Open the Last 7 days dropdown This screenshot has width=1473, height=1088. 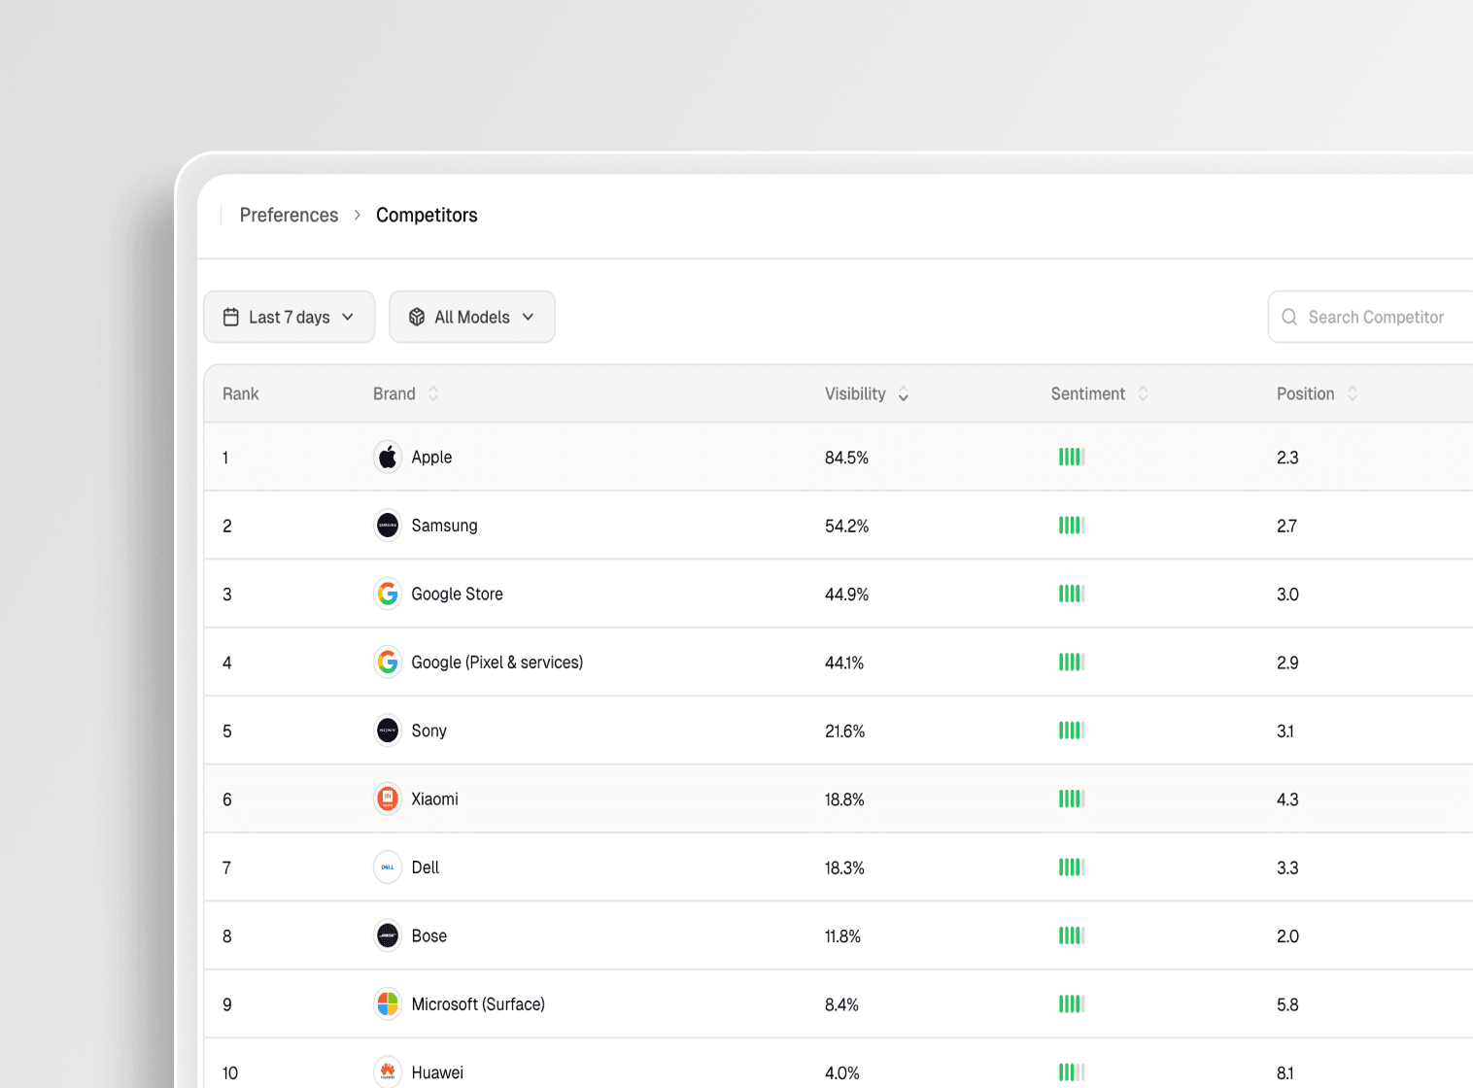click(x=289, y=316)
